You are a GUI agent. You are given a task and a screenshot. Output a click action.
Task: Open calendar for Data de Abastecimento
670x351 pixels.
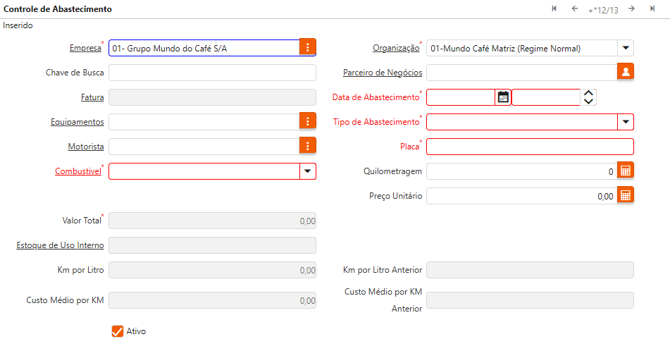click(x=503, y=97)
